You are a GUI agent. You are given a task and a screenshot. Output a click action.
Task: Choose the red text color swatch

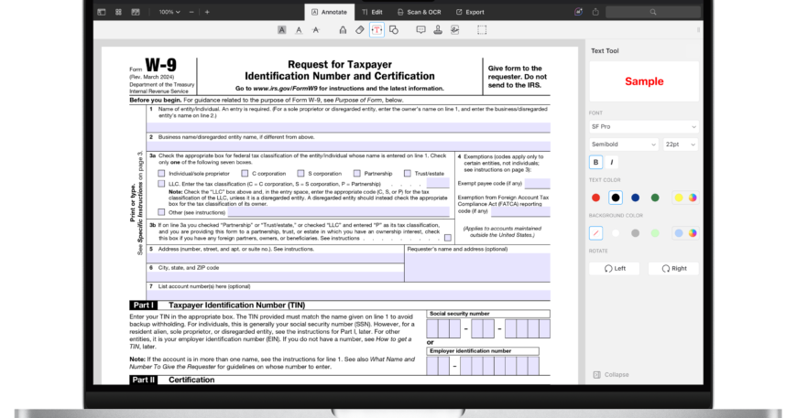point(596,198)
